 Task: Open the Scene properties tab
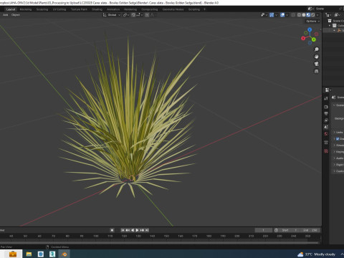tap(326, 127)
